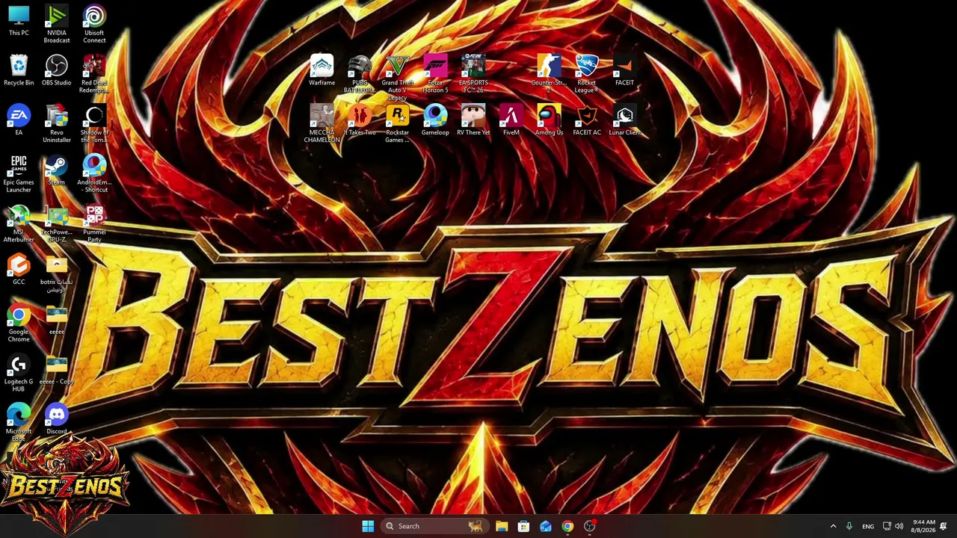Image resolution: width=957 pixels, height=538 pixels.
Task: Select the MECCHA CHAMELEON shortcut
Action: click(322, 124)
